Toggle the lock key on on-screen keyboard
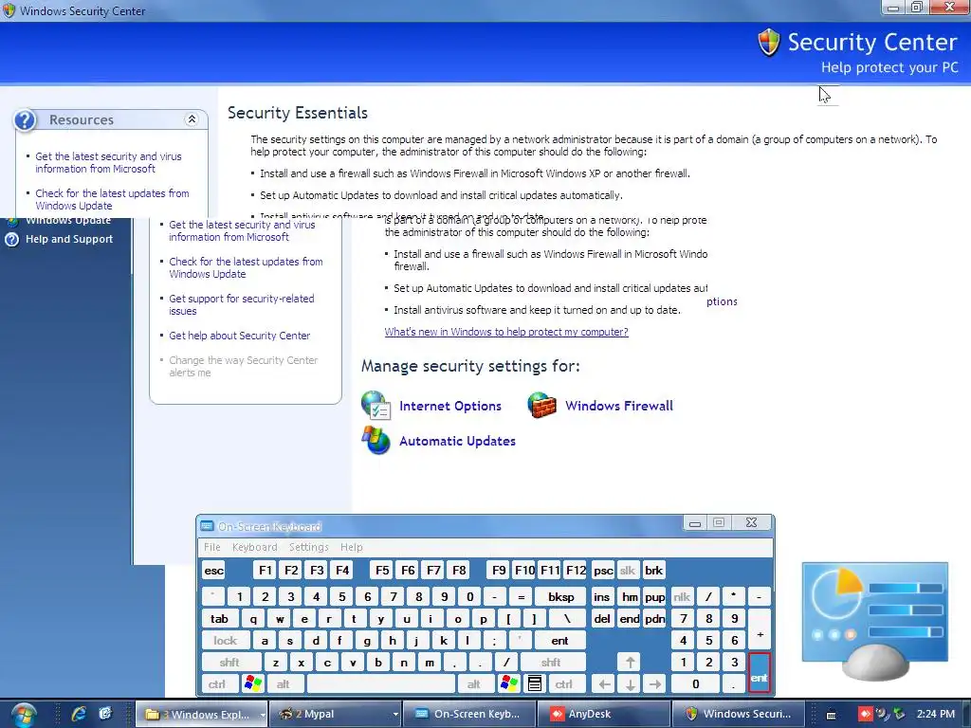This screenshot has width=971, height=728. coord(226,641)
